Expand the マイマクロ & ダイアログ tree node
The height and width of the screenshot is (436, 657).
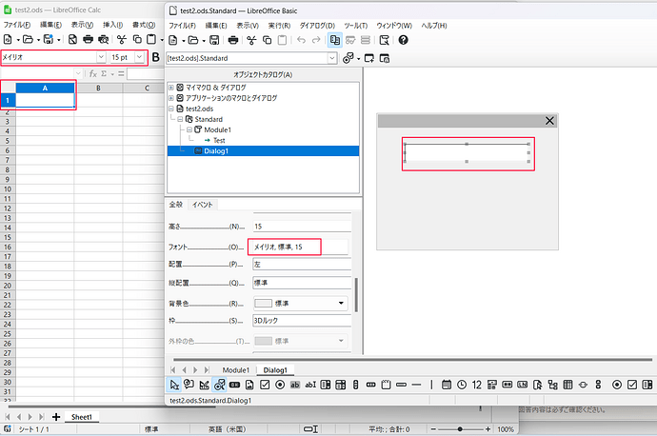pyautogui.click(x=170, y=88)
